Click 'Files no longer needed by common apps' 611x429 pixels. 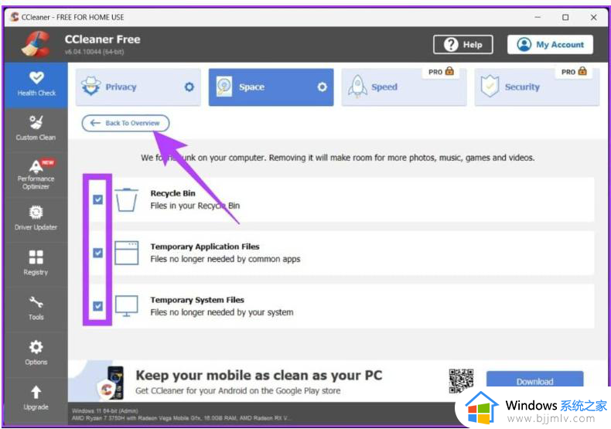tap(225, 259)
